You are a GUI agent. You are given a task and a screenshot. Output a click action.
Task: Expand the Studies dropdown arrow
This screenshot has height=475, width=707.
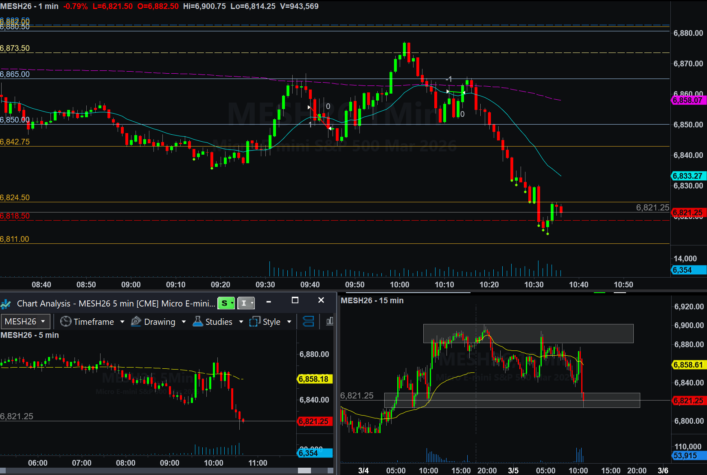click(241, 322)
